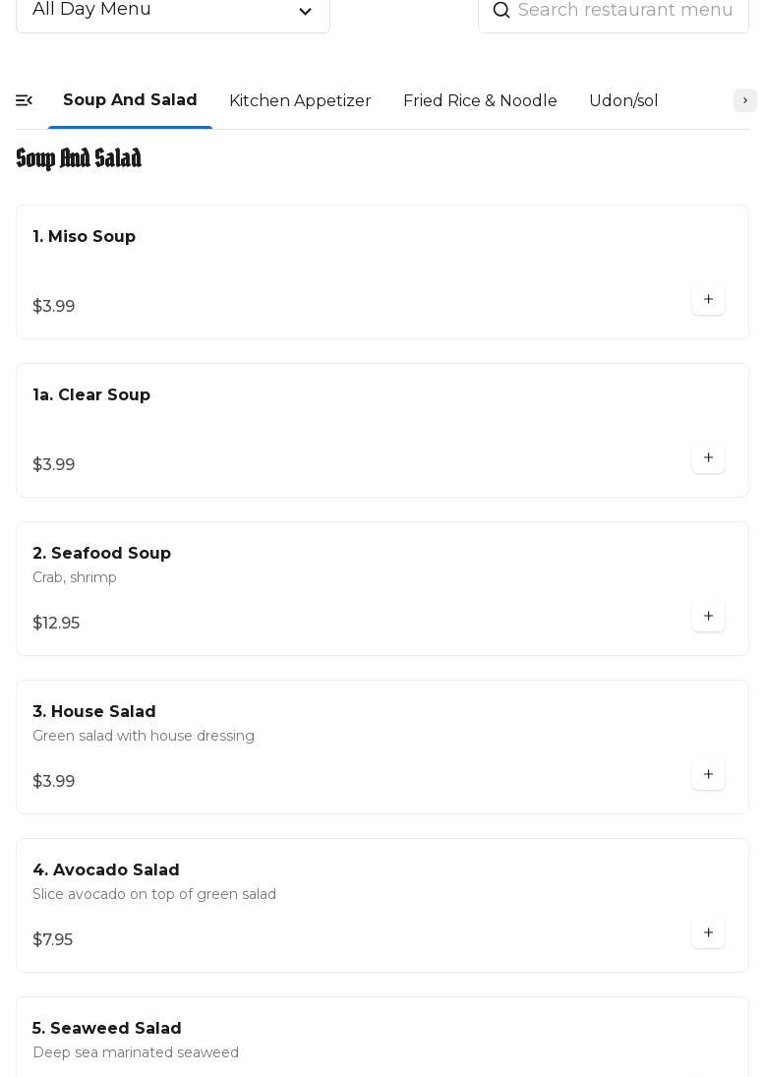765x1077 pixels.
Task: Add House Salad with plus icon
Action: (708, 774)
